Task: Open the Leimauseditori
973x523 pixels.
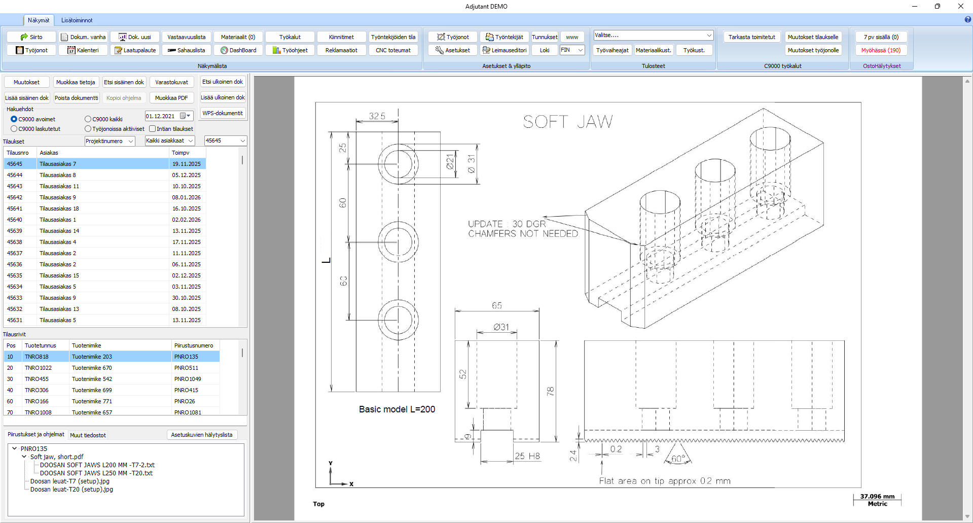Action: tap(504, 50)
